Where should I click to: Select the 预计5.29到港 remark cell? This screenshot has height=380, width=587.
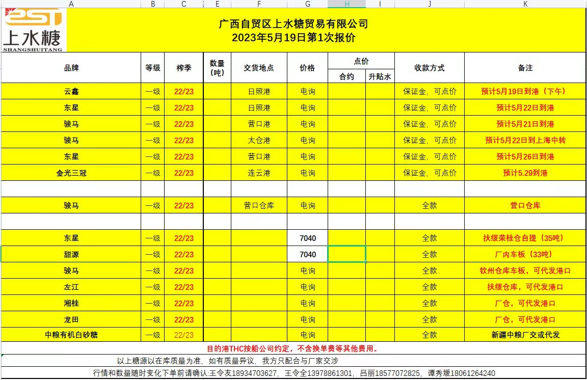pos(525,173)
